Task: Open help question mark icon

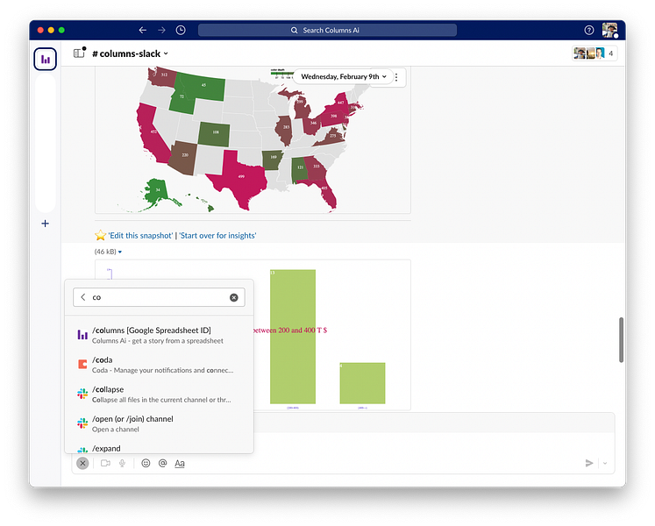Action: tap(589, 30)
